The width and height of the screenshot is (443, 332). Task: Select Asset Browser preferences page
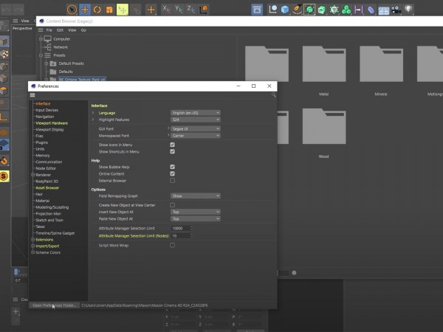click(47, 187)
